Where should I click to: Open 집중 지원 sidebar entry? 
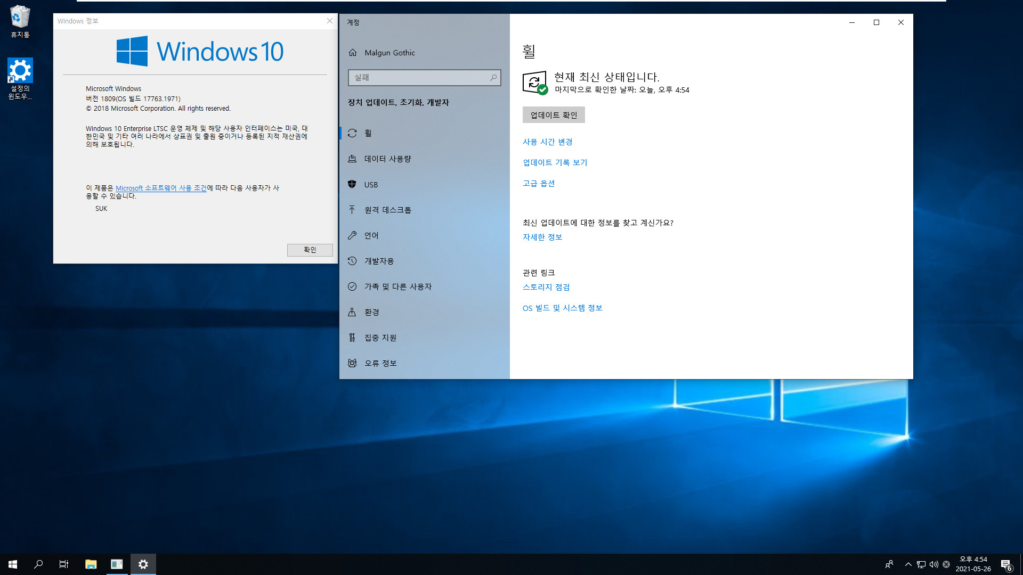(425, 338)
